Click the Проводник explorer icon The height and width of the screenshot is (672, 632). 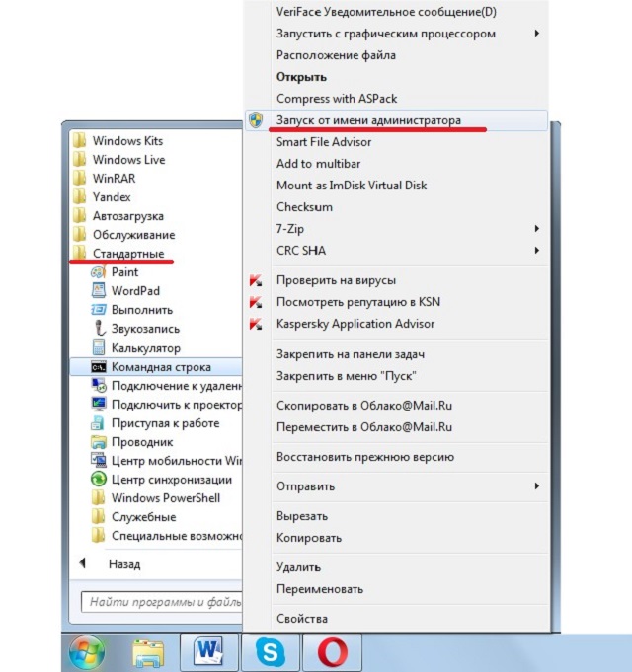98,442
